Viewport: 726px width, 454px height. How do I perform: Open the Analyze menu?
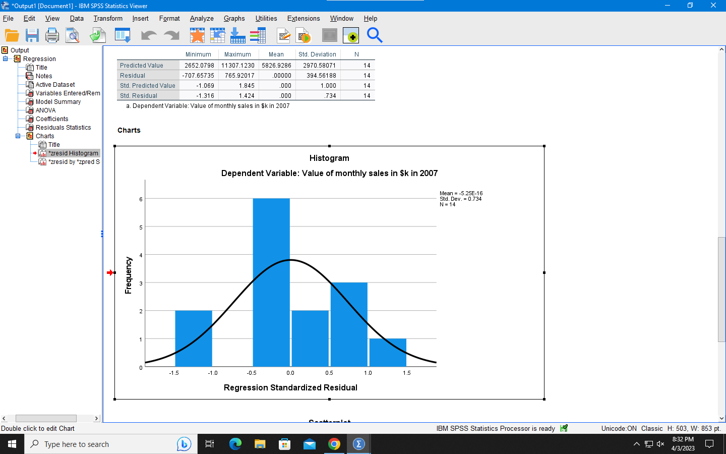pos(201,19)
